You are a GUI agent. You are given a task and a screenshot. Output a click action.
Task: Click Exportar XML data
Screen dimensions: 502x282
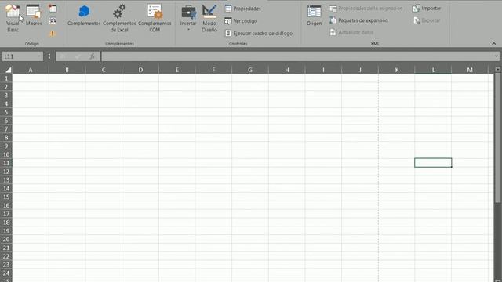[x=427, y=20]
